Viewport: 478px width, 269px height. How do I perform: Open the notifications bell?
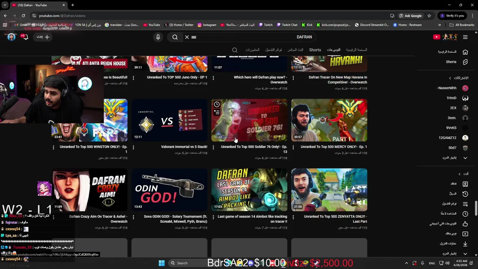[x=25, y=37]
